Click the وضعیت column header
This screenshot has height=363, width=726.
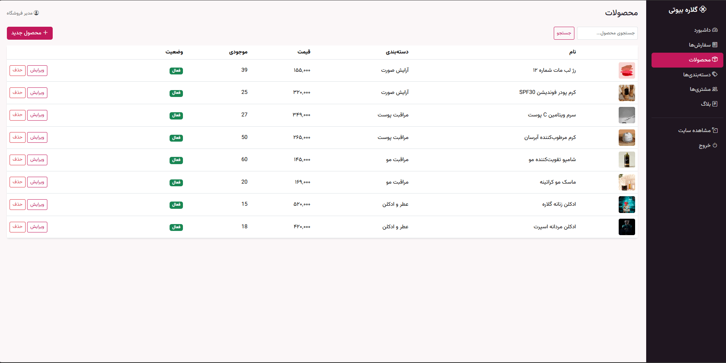pyautogui.click(x=174, y=52)
